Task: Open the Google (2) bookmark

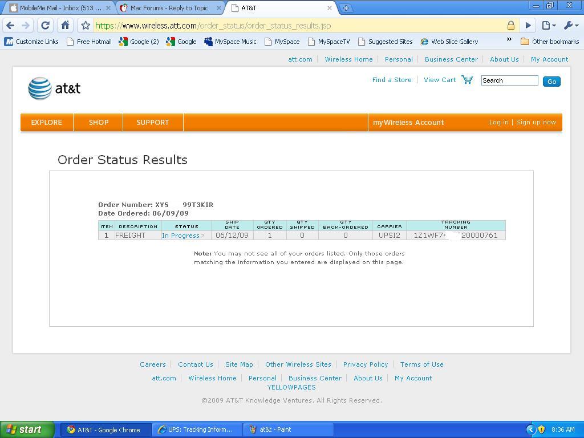Action: click(139, 41)
